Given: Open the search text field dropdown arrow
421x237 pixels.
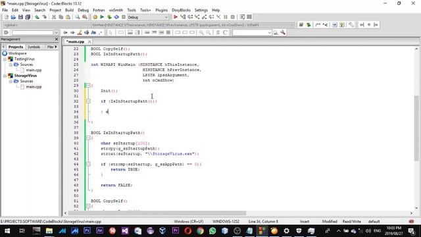Looking at the screenshot, I should [57, 32].
